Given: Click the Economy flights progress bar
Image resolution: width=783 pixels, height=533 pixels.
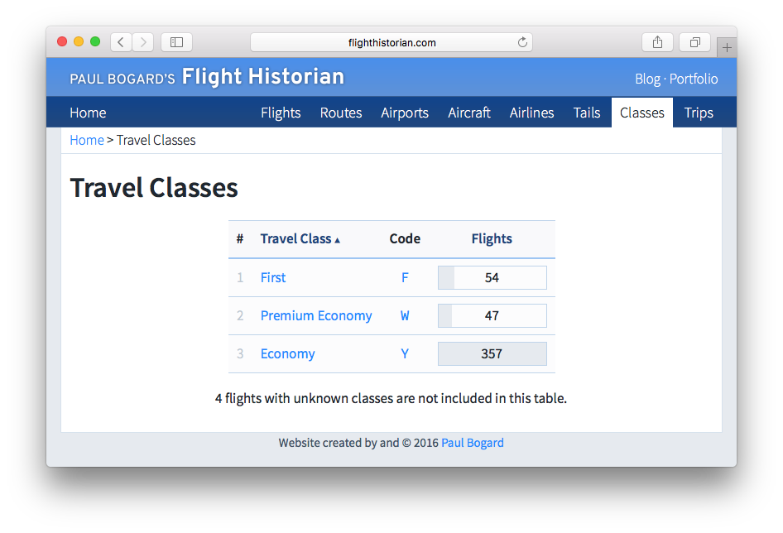Looking at the screenshot, I should point(492,353).
